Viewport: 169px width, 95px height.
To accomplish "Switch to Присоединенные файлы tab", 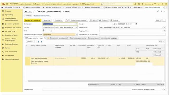I will (42, 16).
